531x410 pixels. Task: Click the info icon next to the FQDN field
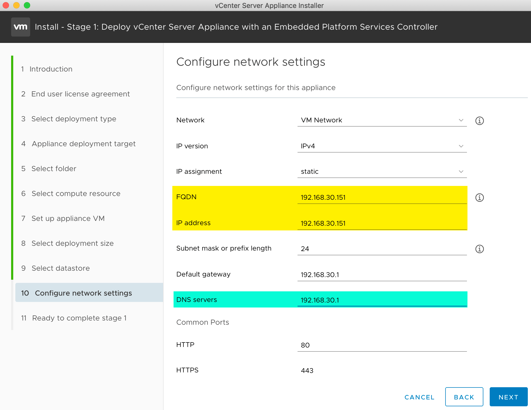coord(479,197)
